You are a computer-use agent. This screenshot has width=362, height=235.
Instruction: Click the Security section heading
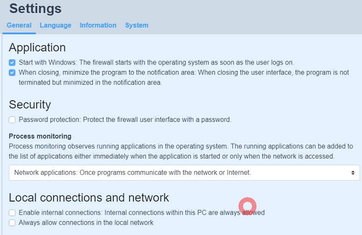click(30, 104)
